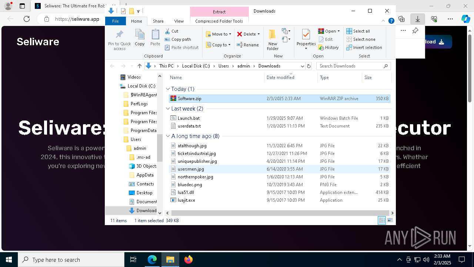Click Invert selection
Viewport: 474px width, 267px height.
364,47
